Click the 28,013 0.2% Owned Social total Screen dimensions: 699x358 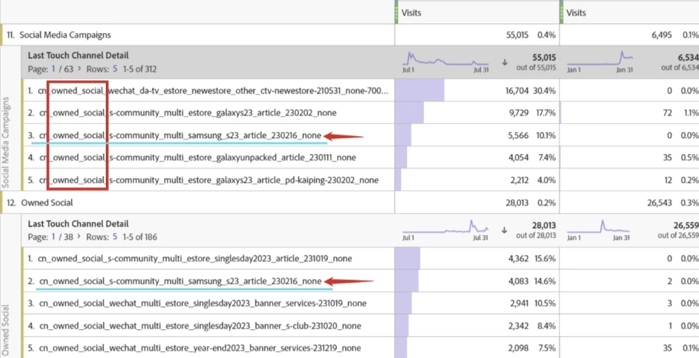pos(477,203)
